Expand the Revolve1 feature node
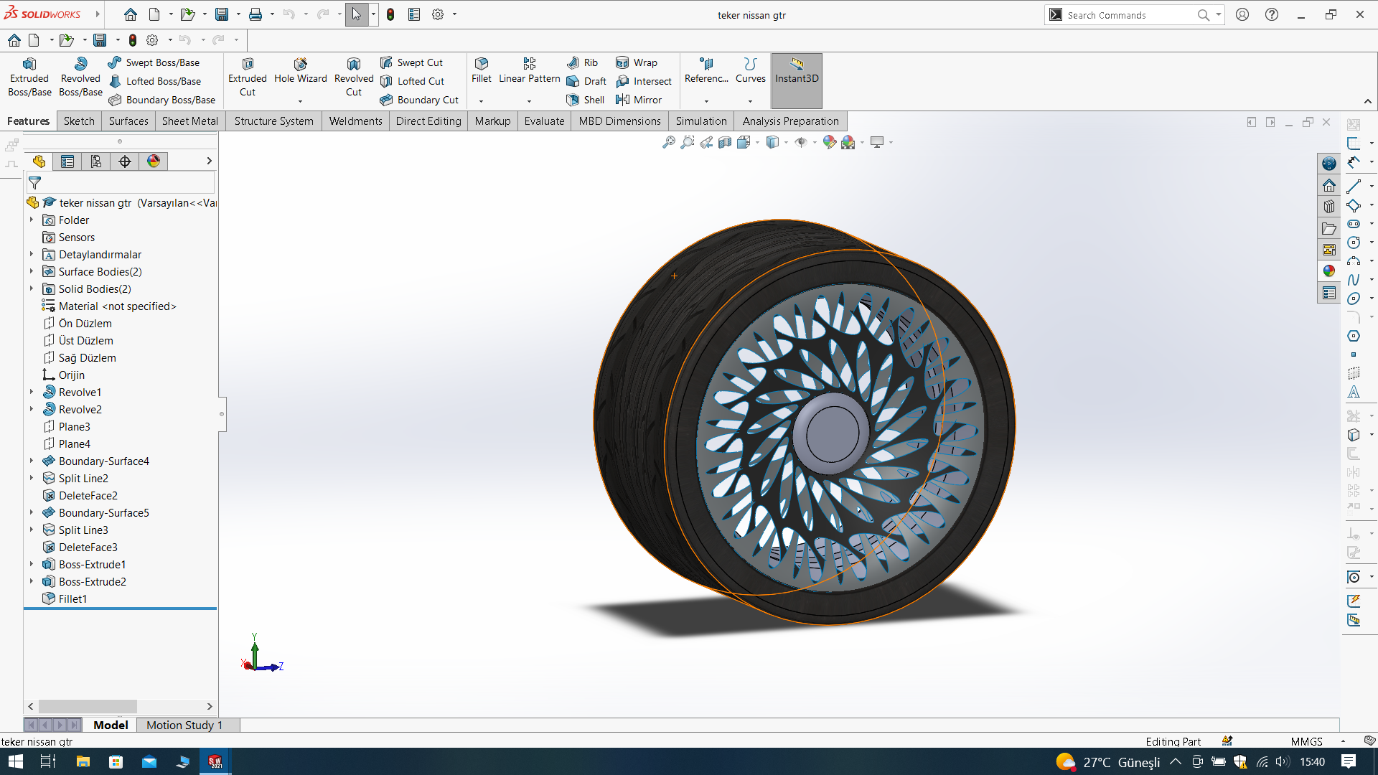Image resolution: width=1378 pixels, height=775 pixels. (32, 392)
